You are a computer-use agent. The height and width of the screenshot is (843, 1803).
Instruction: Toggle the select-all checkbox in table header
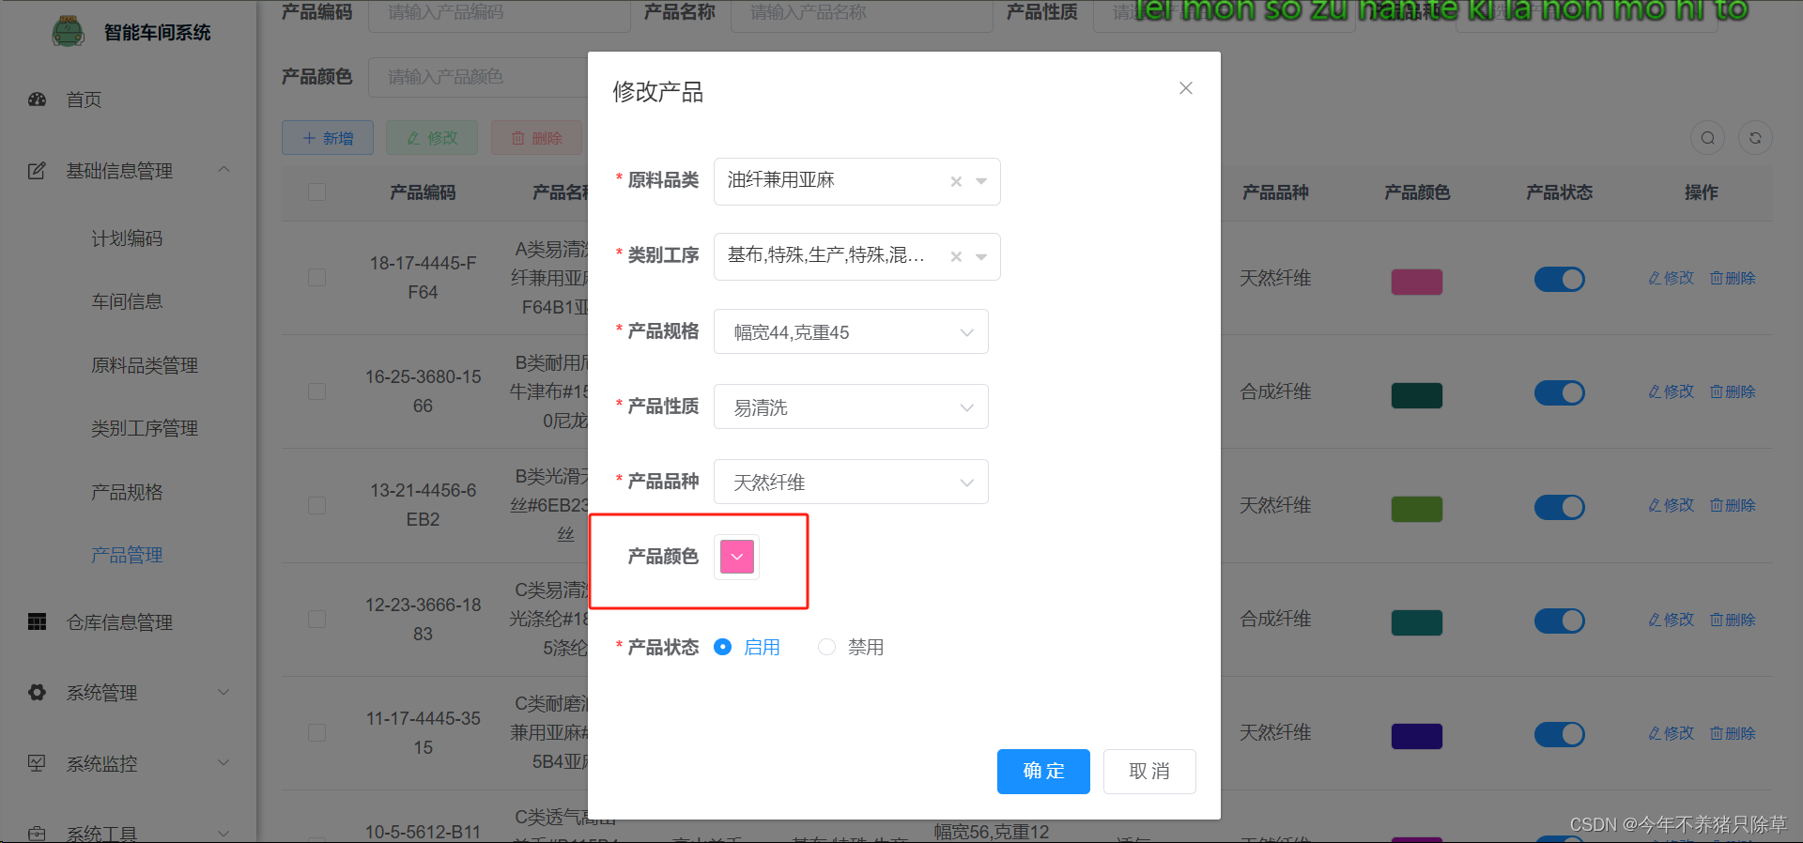pos(317,192)
